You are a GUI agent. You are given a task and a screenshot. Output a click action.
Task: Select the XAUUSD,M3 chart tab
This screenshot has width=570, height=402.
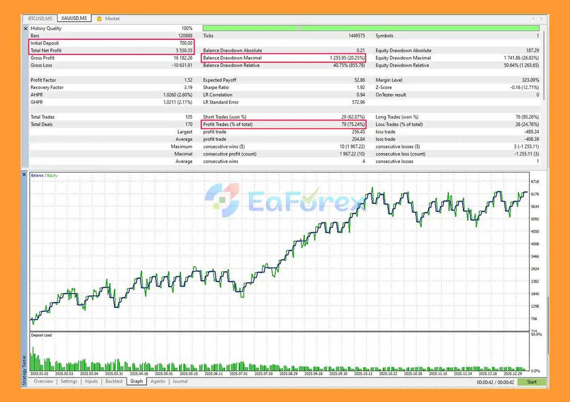coord(74,18)
